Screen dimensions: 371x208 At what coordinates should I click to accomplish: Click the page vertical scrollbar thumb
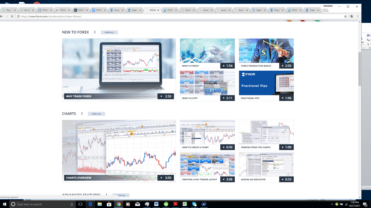point(360,69)
